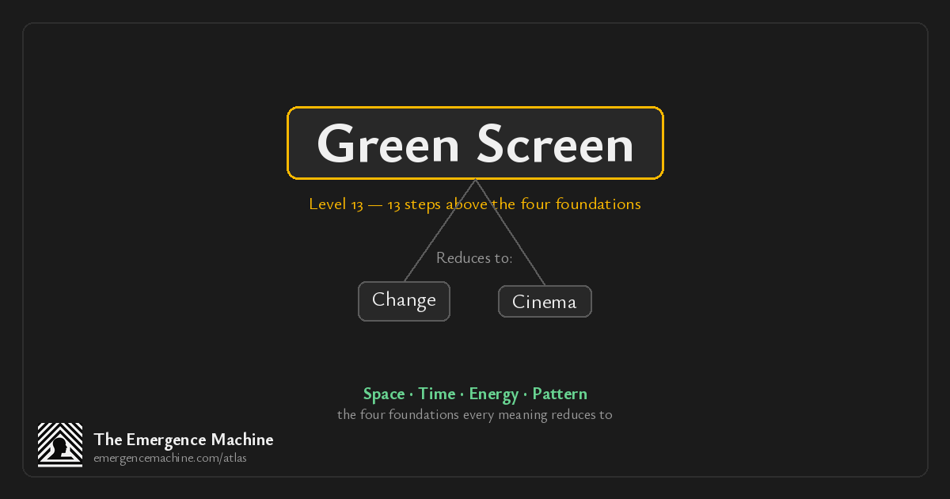Open the Change node
Viewport: 950px width, 499px height.
404,301
